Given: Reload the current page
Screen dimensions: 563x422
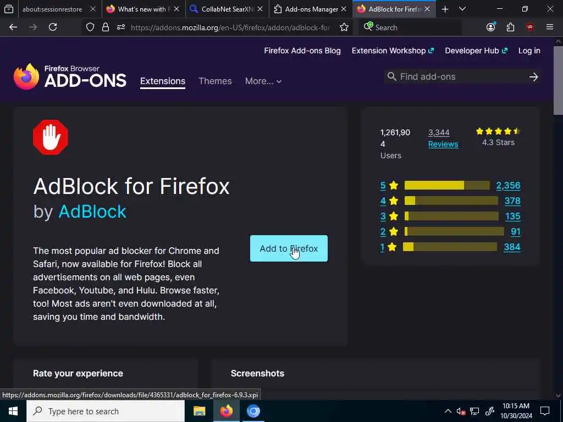Looking at the screenshot, I should (53, 27).
